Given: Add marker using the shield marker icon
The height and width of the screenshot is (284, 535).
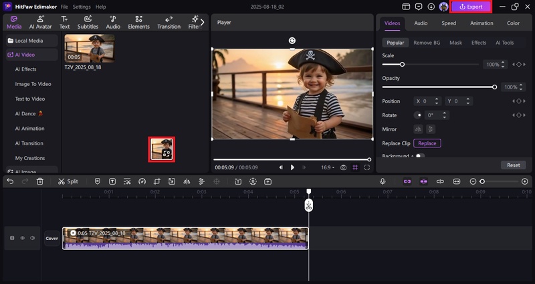Looking at the screenshot, I should coord(97,181).
